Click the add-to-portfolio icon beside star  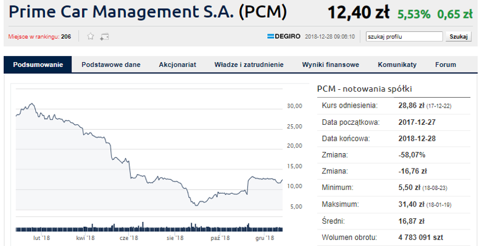[x=104, y=37]
